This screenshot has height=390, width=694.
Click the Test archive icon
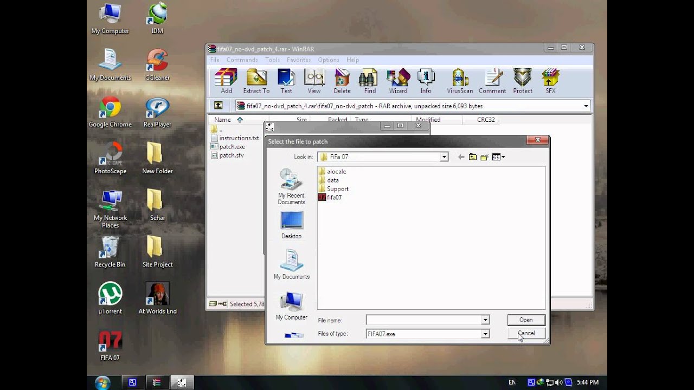[x=286, y=81]
